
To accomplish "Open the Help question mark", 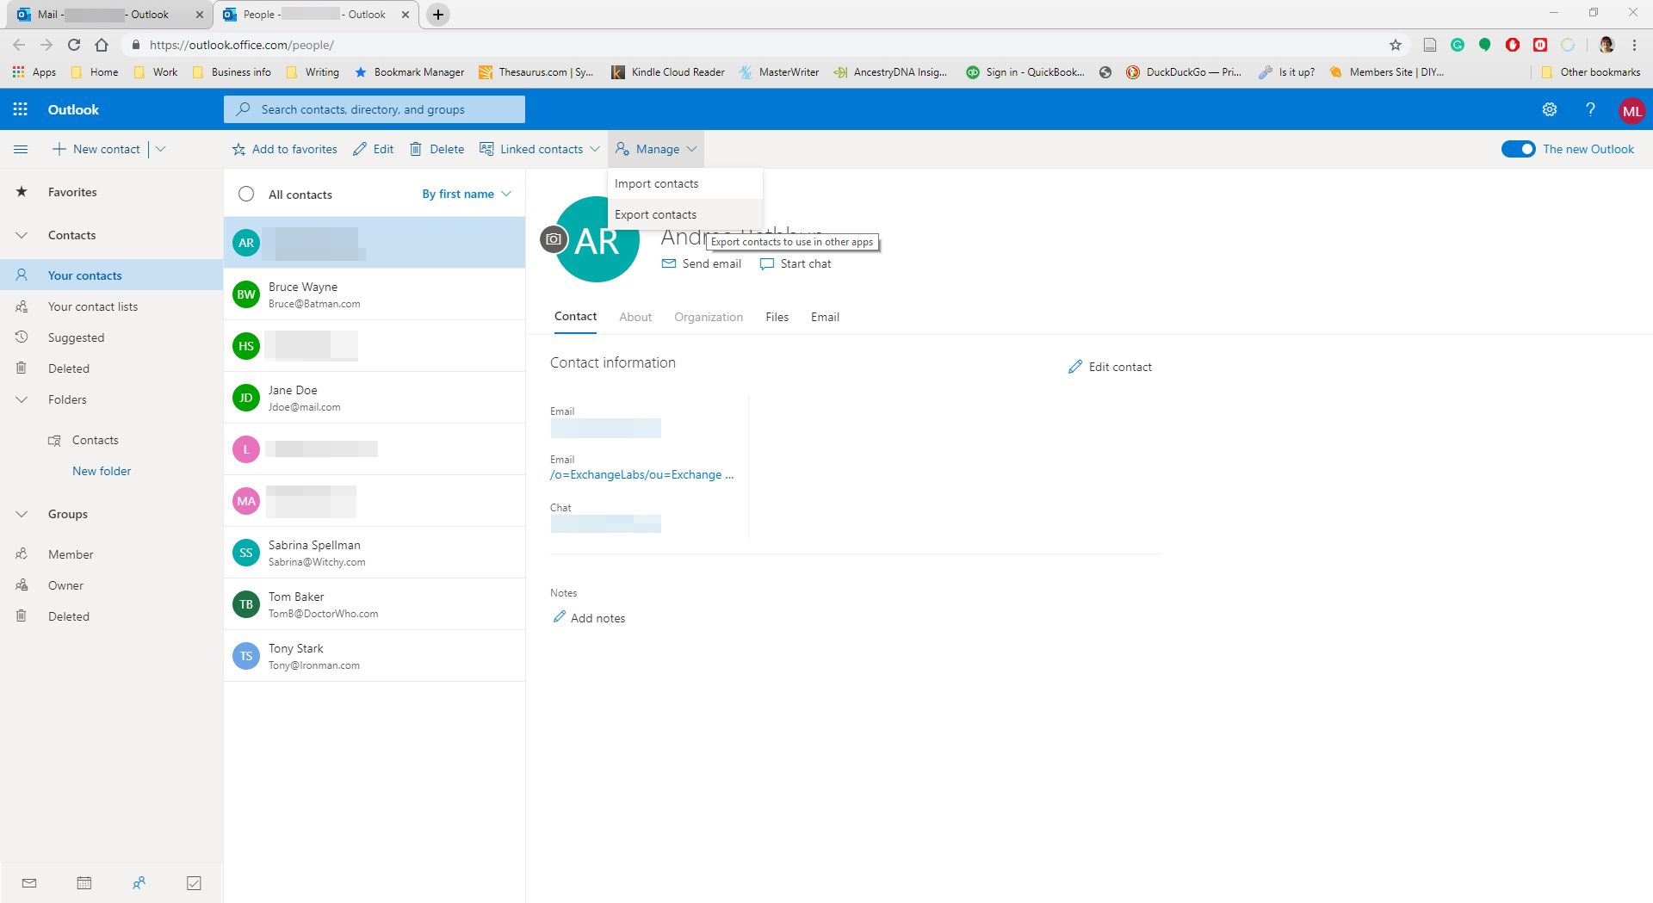I will click(1590, 109).
